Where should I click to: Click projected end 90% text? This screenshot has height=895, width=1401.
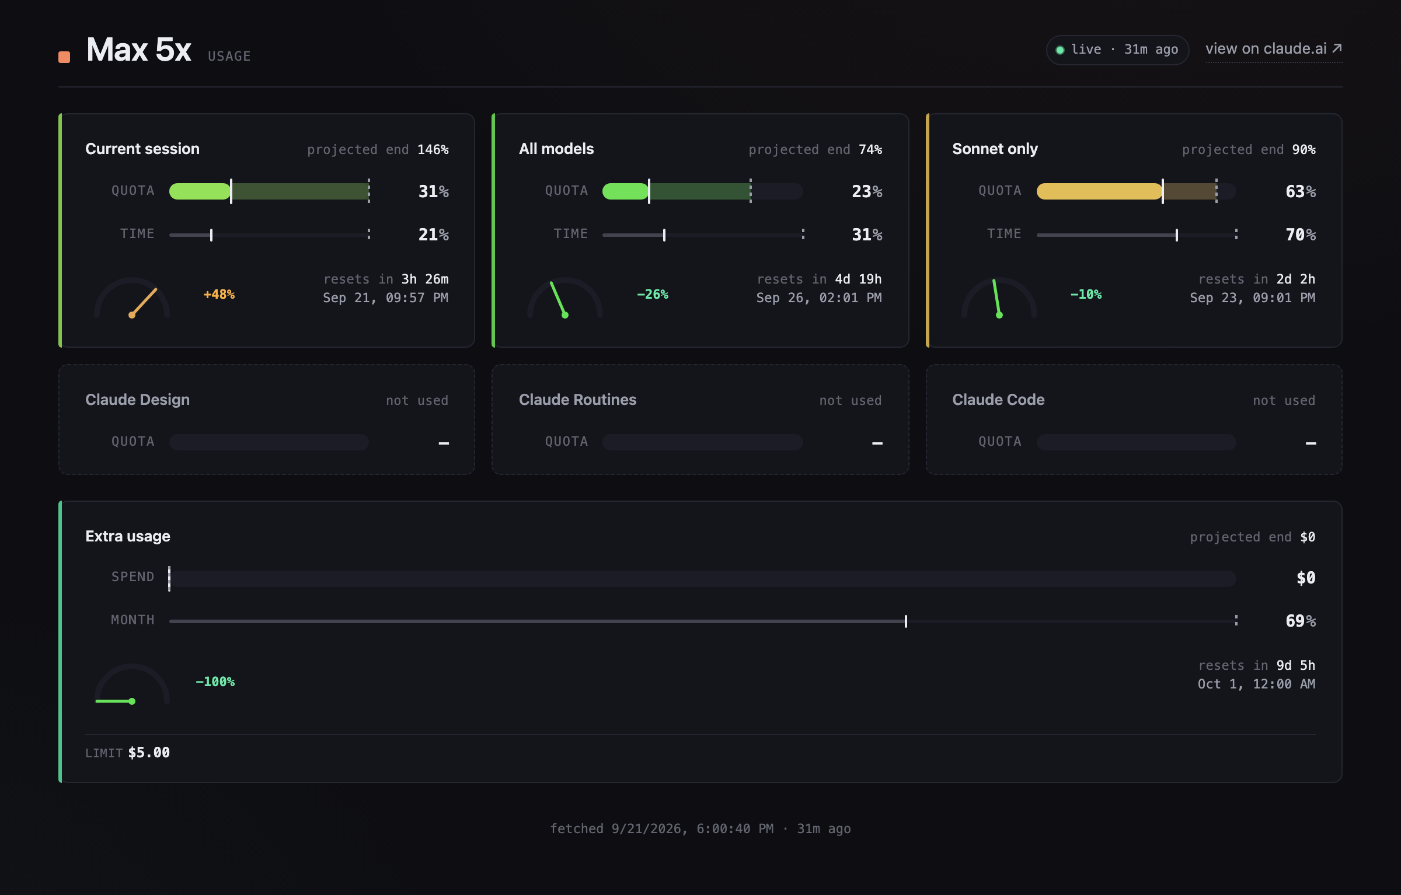click(1249, 150)
